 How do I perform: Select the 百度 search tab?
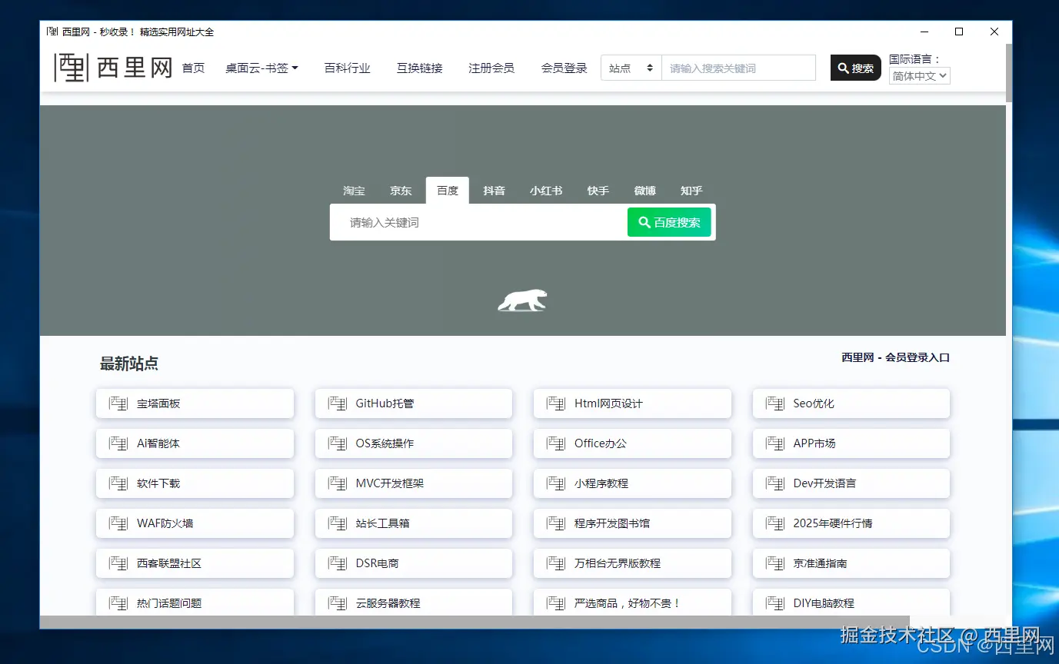(x=448, y=191)
